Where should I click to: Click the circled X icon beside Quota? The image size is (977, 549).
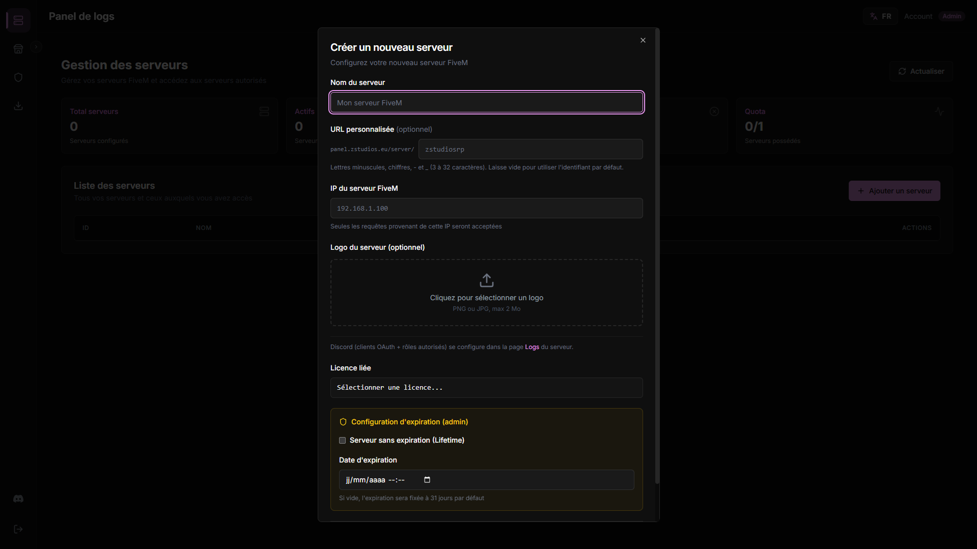point(714,111)
